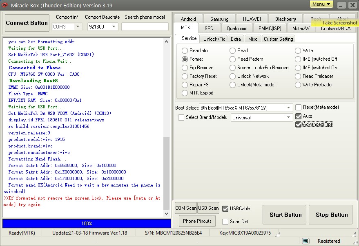Click the 'Connected to Phone.' log line
The image size is (359, 246).
coord(36,68)
